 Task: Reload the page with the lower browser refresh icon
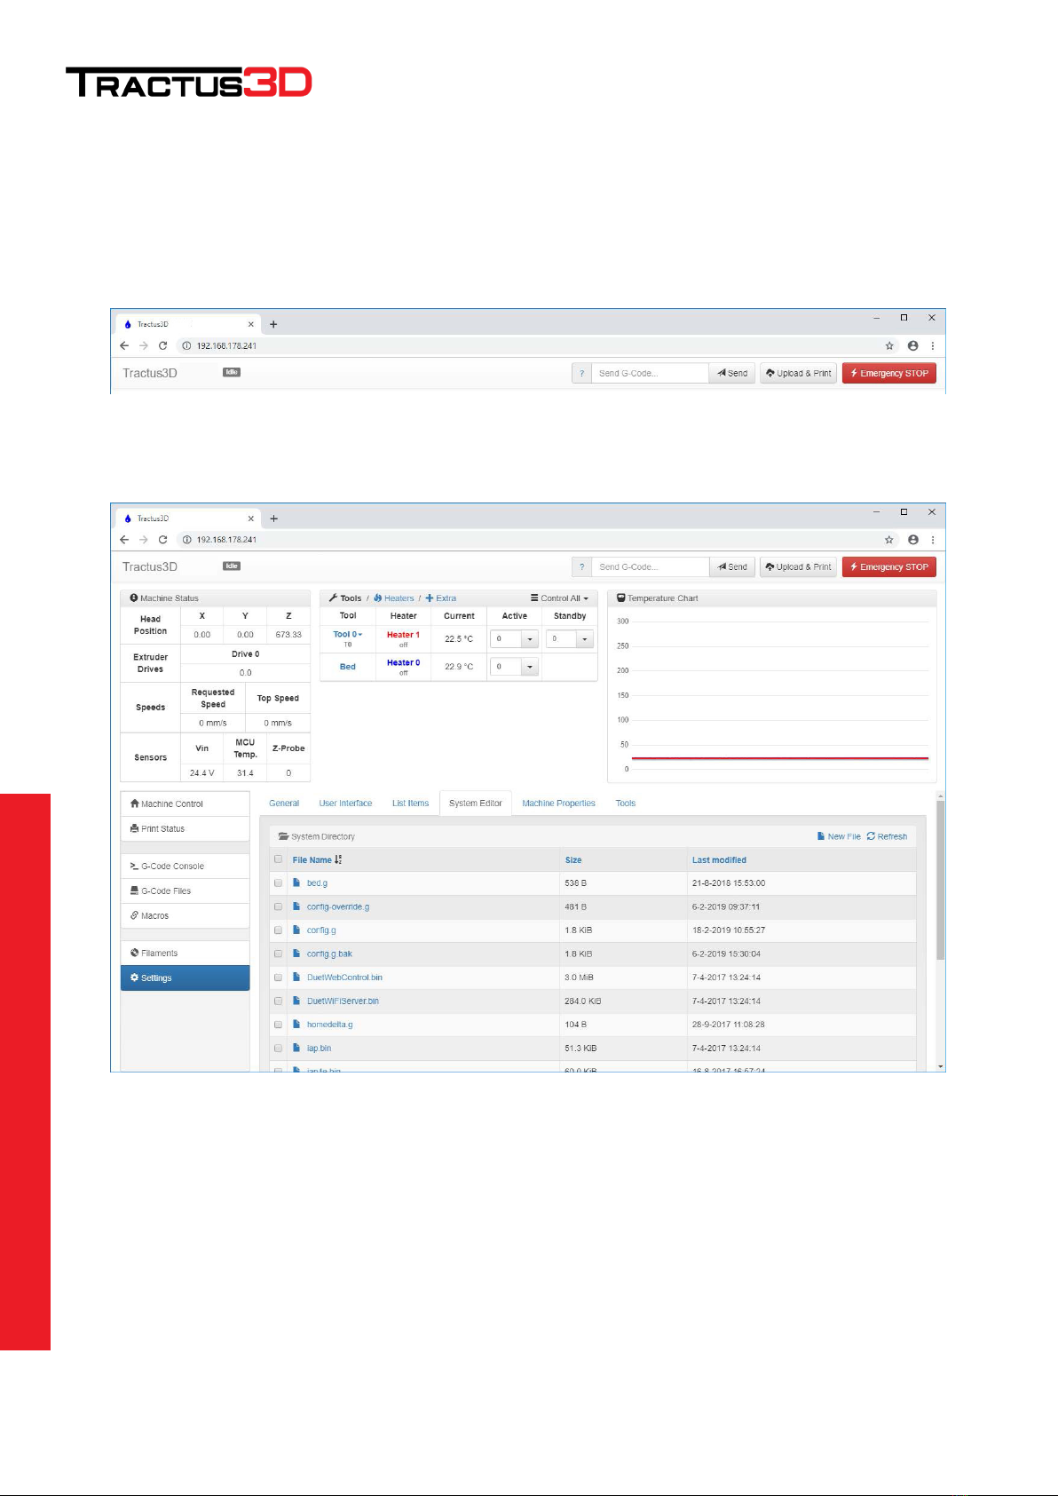[x=162, y=539]
